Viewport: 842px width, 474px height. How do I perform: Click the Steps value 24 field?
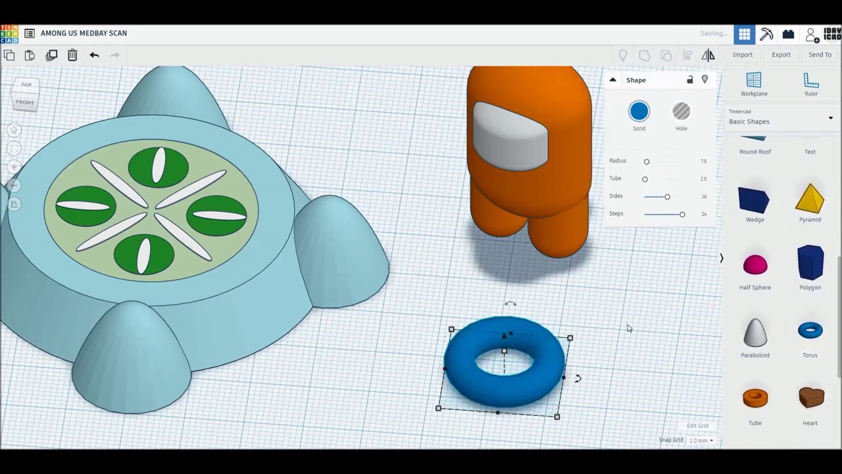(703, 214)
